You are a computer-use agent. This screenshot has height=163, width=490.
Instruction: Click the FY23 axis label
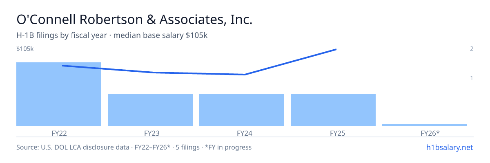(151, 133)
